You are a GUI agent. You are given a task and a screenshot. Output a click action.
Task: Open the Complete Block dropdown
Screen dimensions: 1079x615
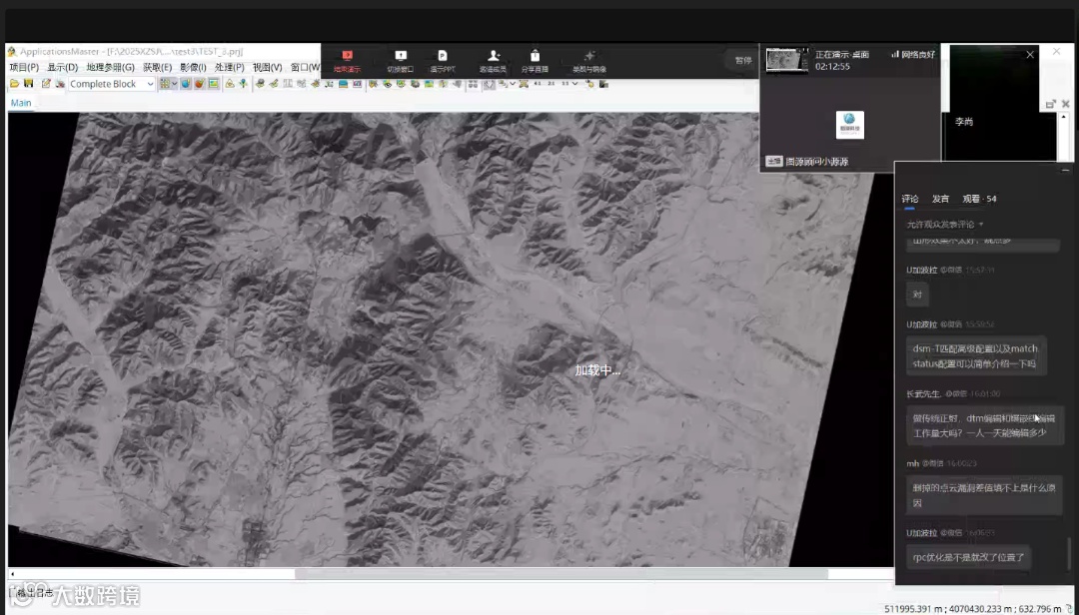click(151, 84)
